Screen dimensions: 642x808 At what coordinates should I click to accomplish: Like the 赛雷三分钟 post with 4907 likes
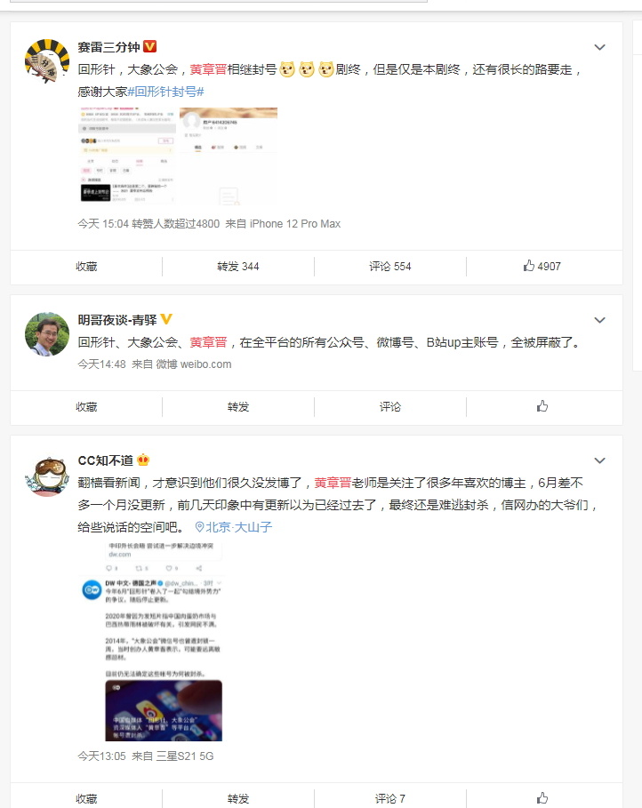(x=542, y=266)
